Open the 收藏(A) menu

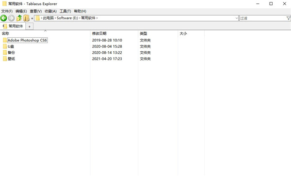[50, 11]
